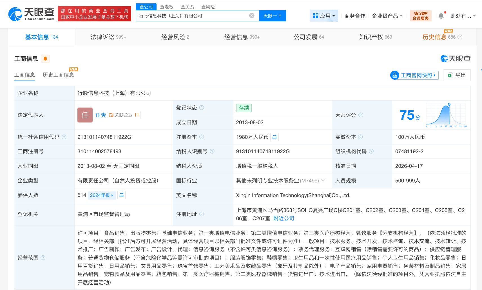
Task: Open the 附近公司 link
Action: 284,218
